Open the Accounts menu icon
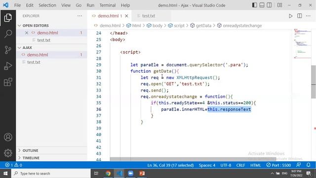 click(x=8, y=137)
